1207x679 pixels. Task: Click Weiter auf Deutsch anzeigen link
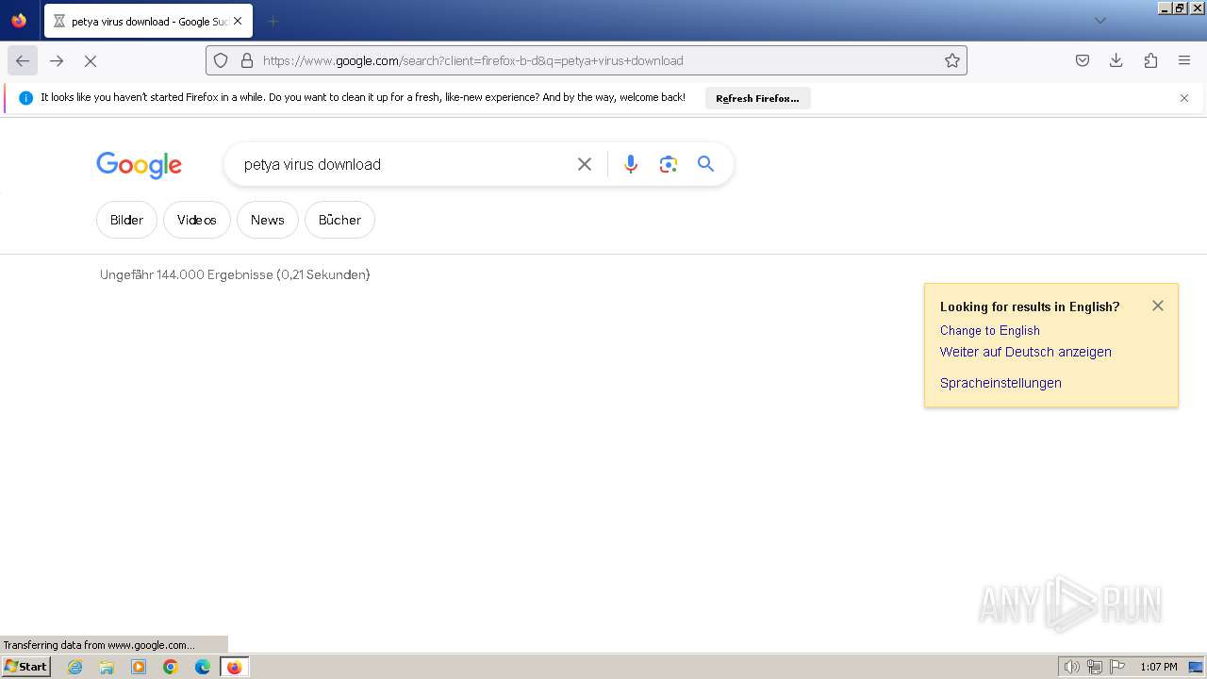[1026, 352]
